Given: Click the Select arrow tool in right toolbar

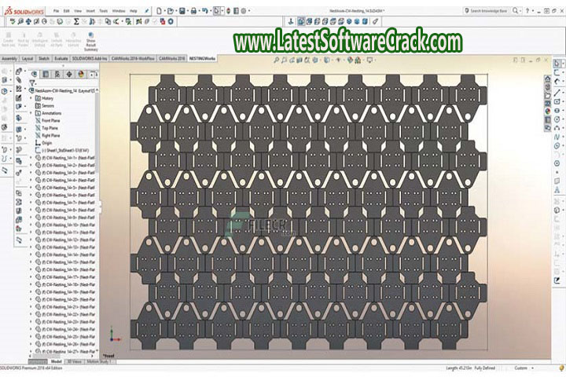Looking at the screenshot, I should (x=557, y=64).
